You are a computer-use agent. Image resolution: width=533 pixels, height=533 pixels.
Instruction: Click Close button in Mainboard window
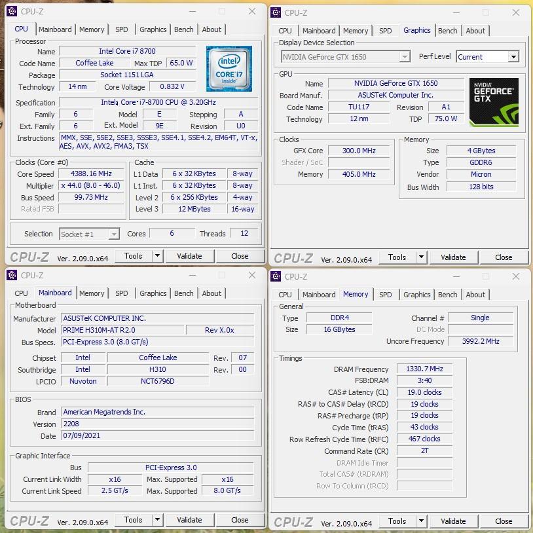point(240,520)
